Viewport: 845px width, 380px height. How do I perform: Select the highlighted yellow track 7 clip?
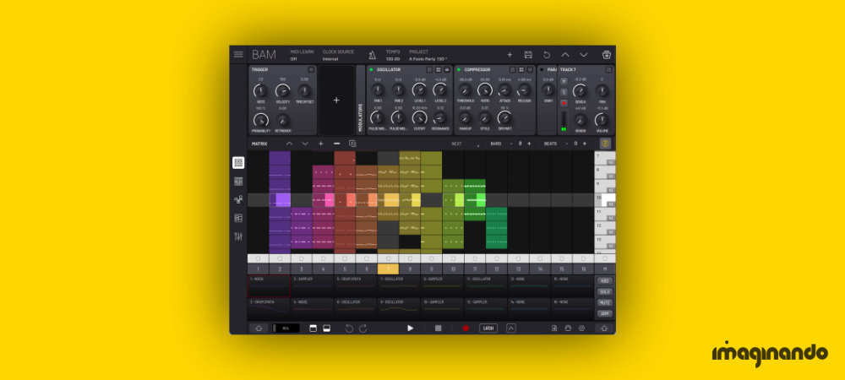pos(388,200)
